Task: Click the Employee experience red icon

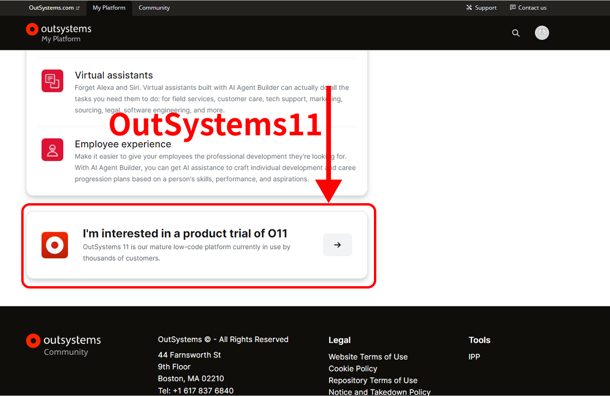Action: coord(52,149)
